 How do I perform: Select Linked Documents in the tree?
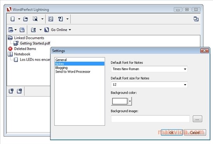(x=29, y=38)
